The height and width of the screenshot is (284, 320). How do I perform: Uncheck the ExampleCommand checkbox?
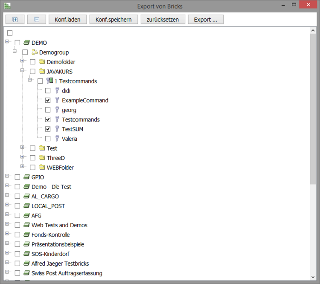[48, 101]
